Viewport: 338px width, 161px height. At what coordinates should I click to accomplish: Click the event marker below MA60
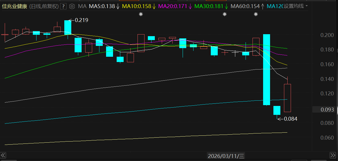tap(256, 14)
